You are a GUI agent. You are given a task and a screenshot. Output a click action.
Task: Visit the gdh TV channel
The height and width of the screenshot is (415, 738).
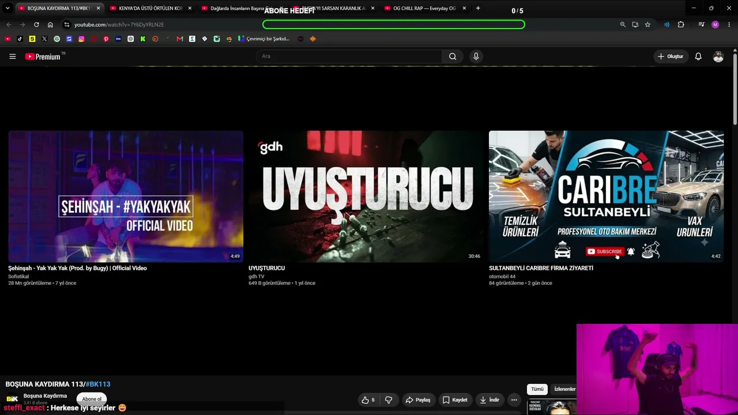pos(257,277)
